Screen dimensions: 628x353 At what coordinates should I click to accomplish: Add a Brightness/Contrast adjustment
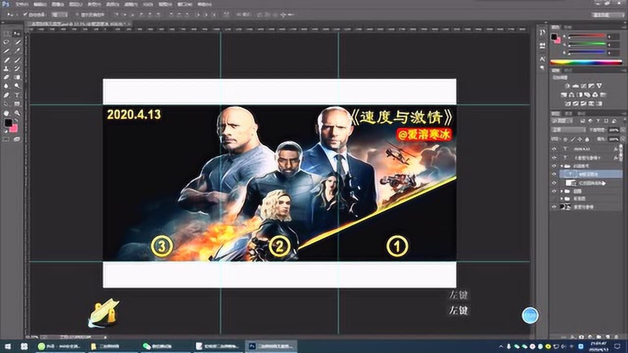(568, 86)
